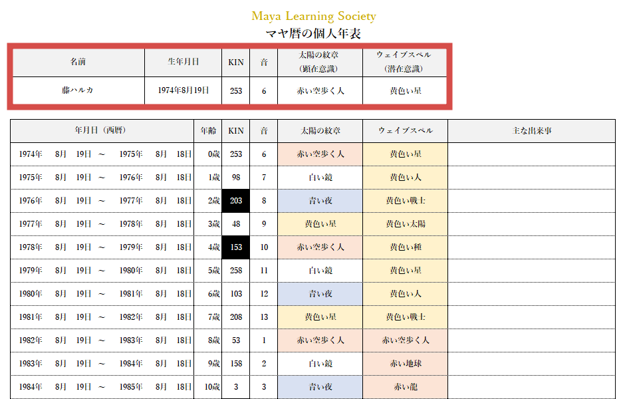Select the 黄色い太陽 wavespell cell
The height and width of the screenshot is (399, 625).
405,223
